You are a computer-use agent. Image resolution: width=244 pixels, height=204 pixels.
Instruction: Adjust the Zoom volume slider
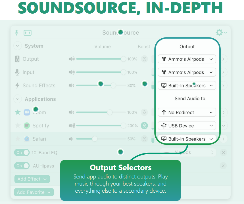101,112
